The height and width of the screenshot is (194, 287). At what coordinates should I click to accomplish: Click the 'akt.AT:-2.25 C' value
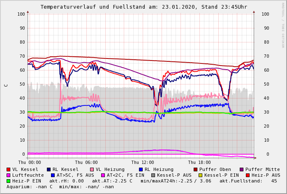112,181
